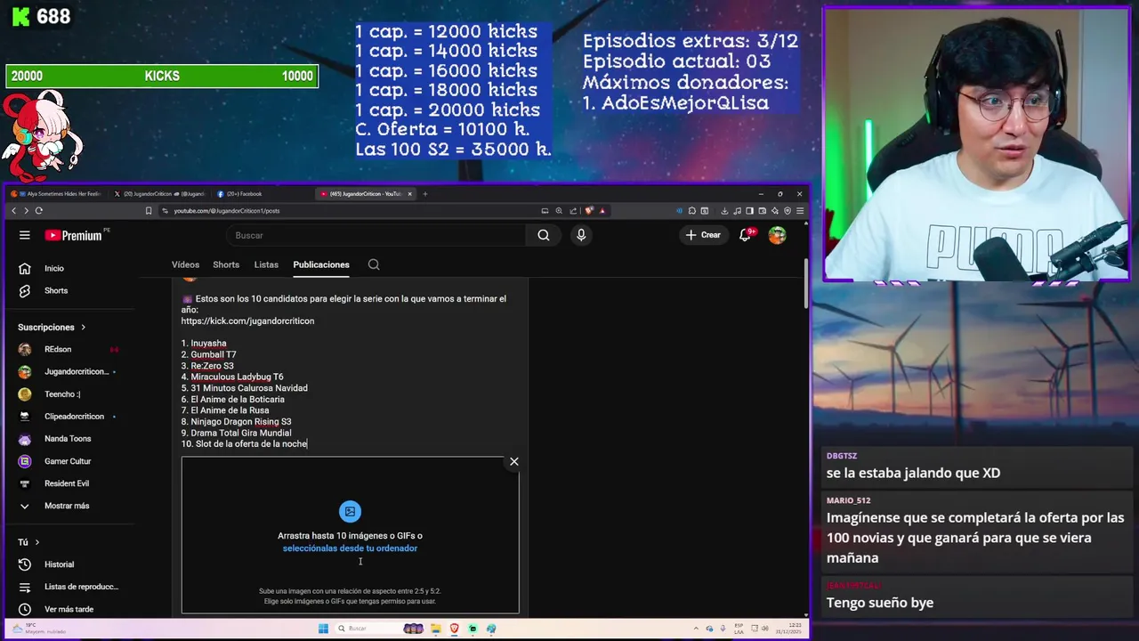
Task: Open a new browser tab
Action: point(424,193)
